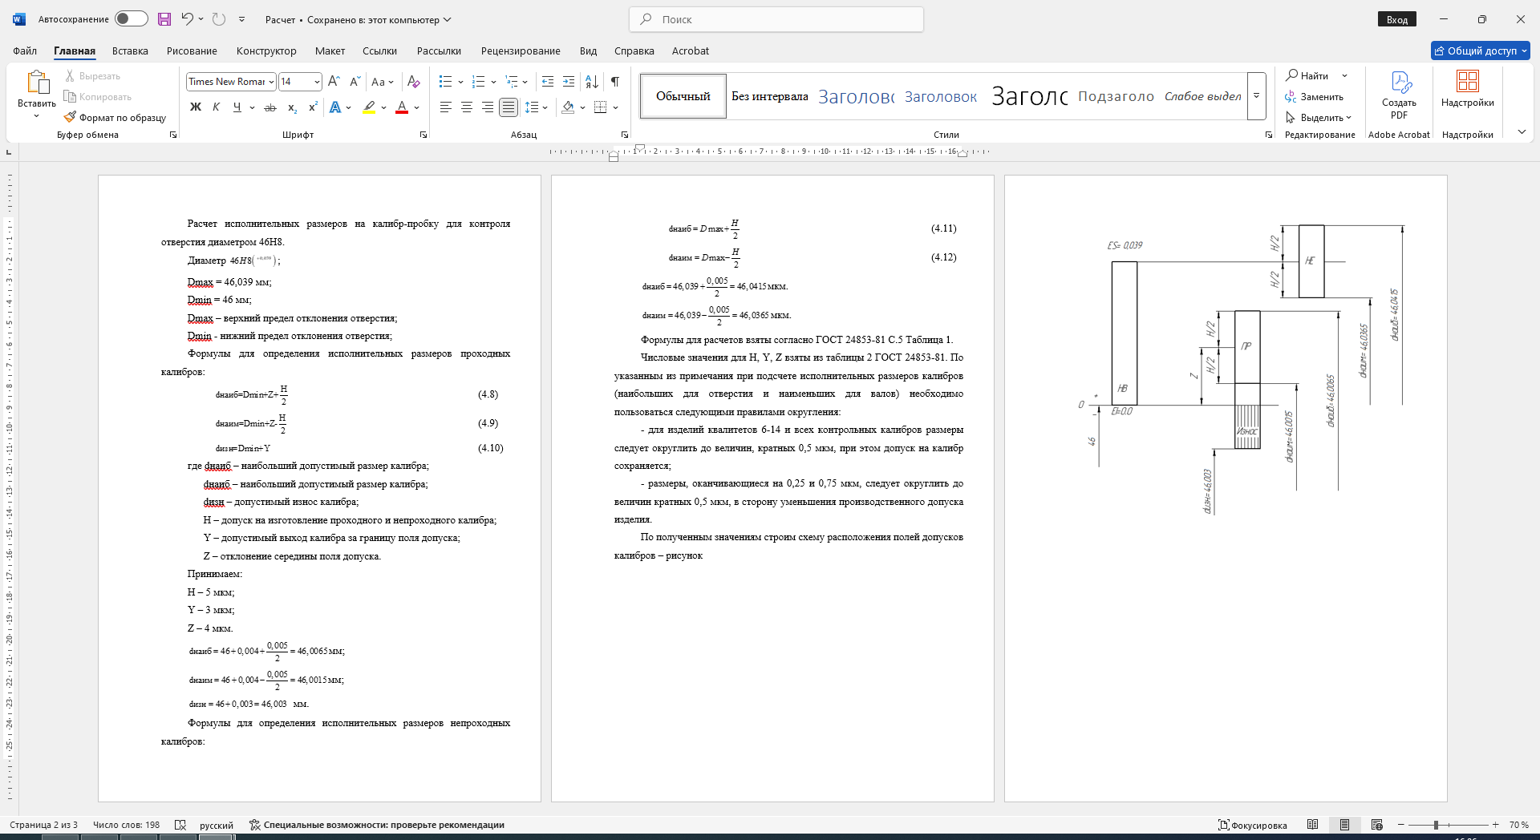Open the font name dropdown
This screenshot has width=1540, height=840.
click(272, 82)
